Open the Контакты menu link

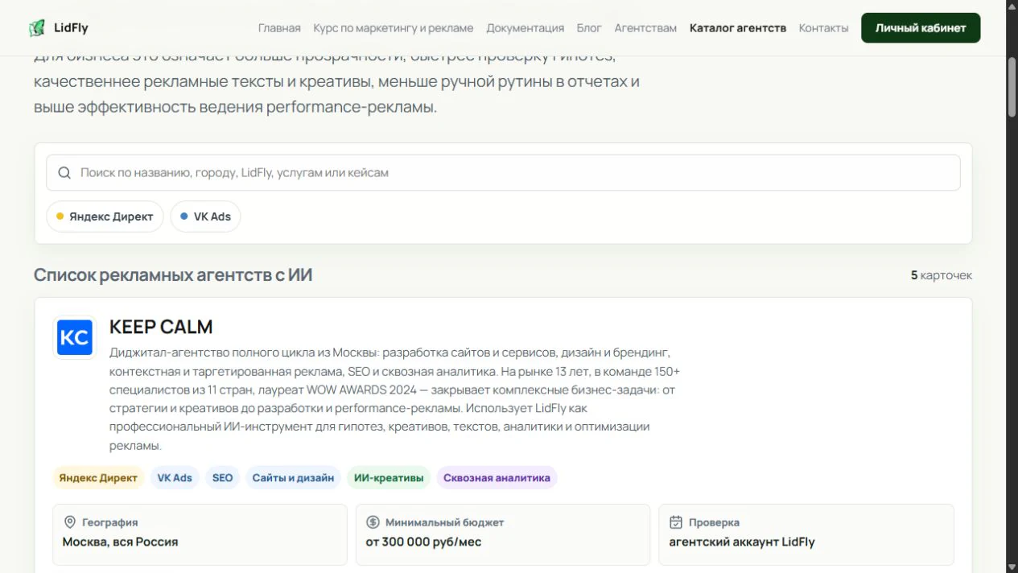pyautogui.click(x=823, y=28)
